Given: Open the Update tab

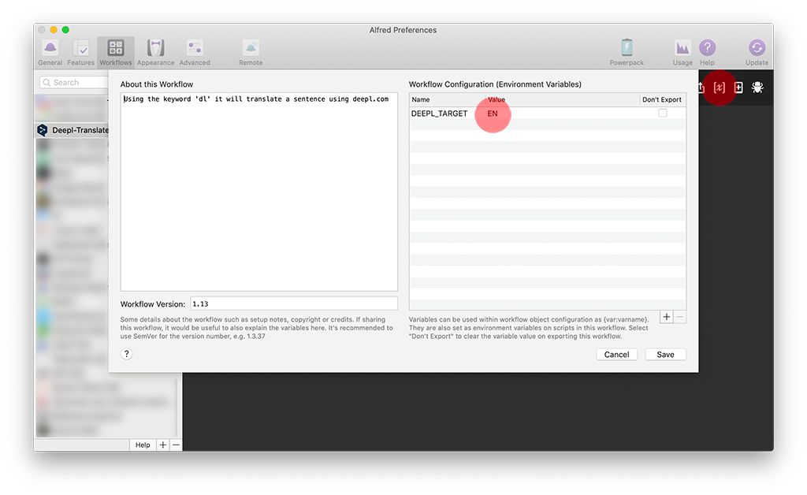Looking at the screenshot, I should point(757,53).
